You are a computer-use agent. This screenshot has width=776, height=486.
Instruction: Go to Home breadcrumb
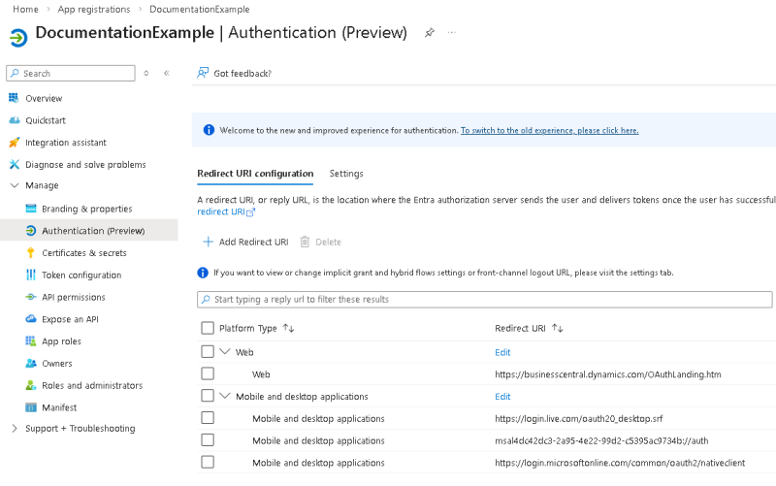(26, 9)
